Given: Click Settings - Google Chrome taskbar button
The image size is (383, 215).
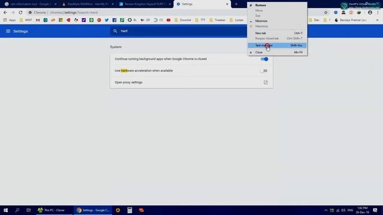Looking at the screenshot, I should pyautogui.click(x=93, y=210).
